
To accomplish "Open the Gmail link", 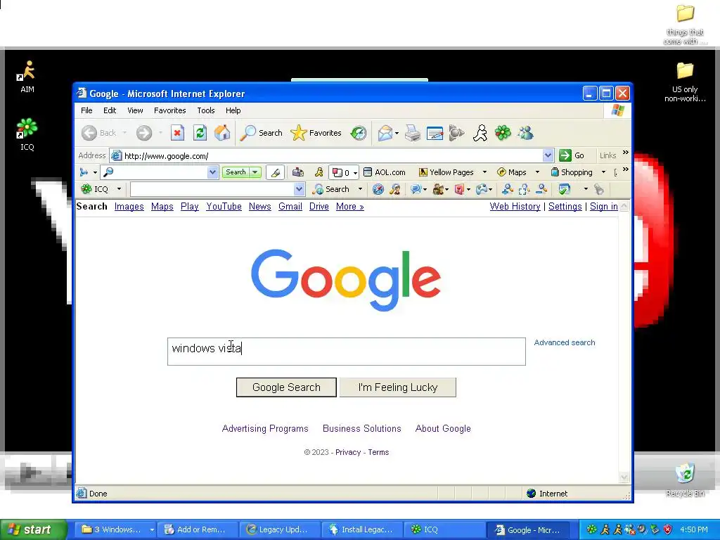I will click(290, 207).
